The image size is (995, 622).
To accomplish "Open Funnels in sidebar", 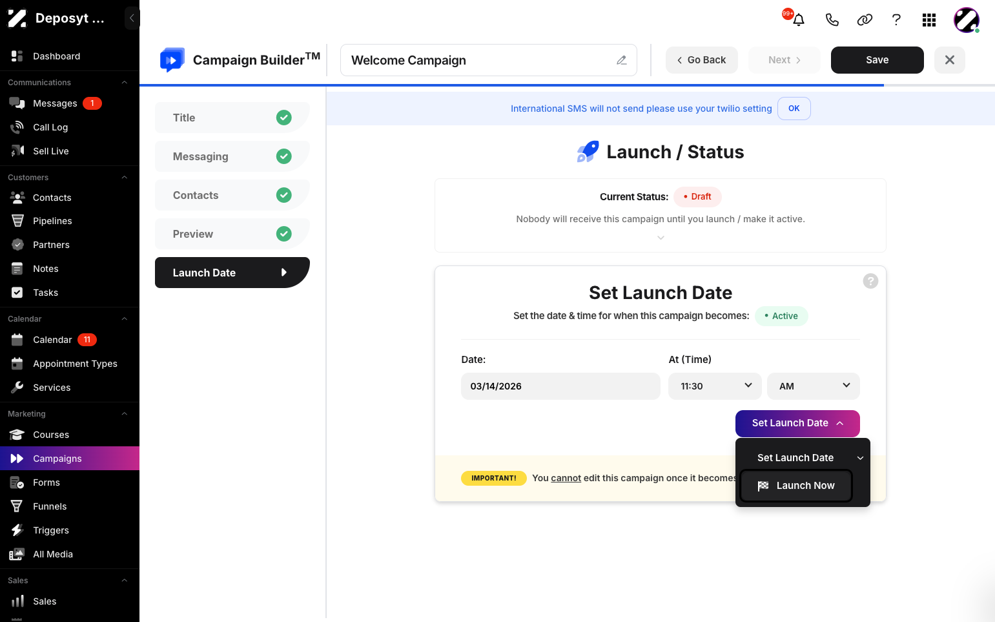I will pos(70,506).
